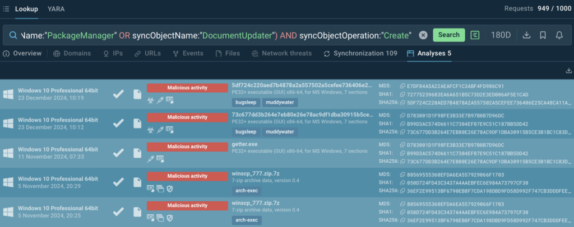Click the bookmark icon to save the query
The image size is (574, 227).
pyautogui.click(x=543, y=35)
